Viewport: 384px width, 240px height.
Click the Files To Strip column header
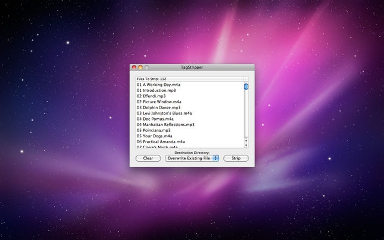190,79
